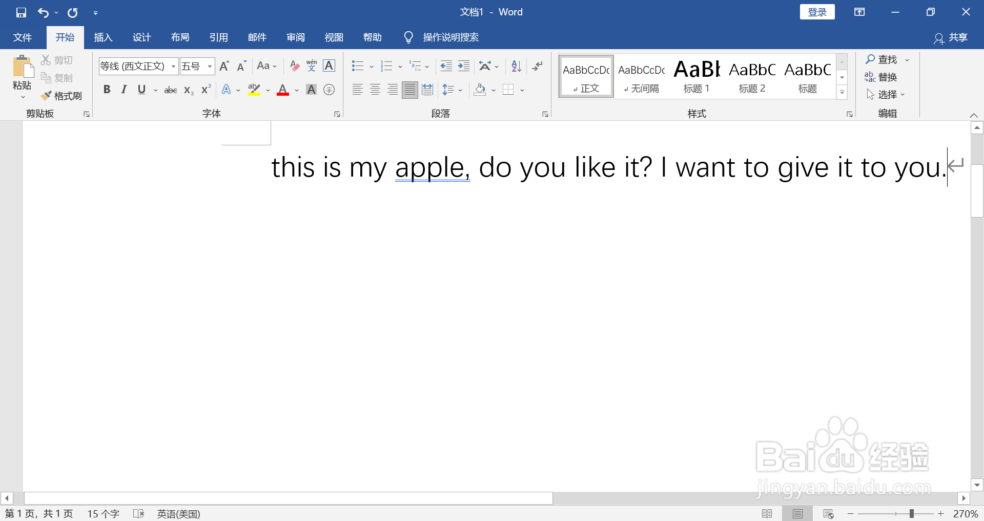This screenshot has width=984, height=521.
Task: Align text to the right
Action: point(393,90)
